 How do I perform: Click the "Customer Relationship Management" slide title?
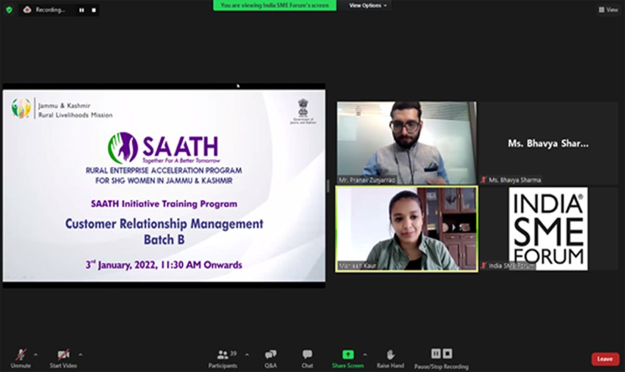pyautogui.click(x=164, y=223)
